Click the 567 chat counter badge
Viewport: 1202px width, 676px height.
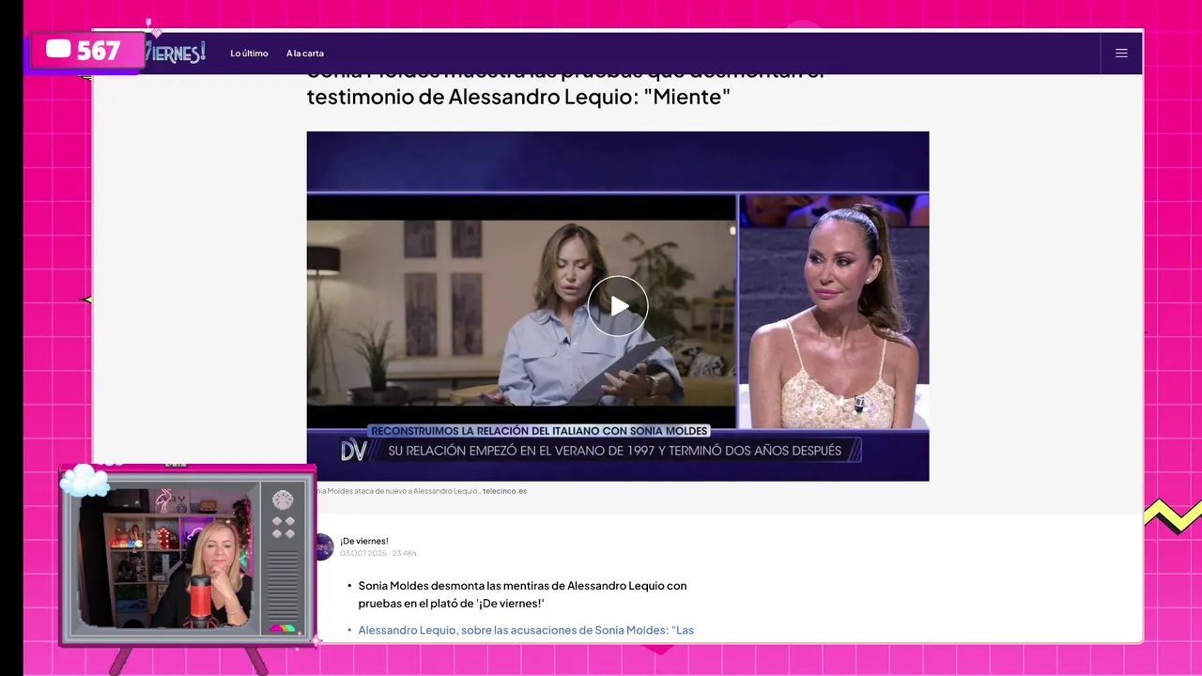86,51
